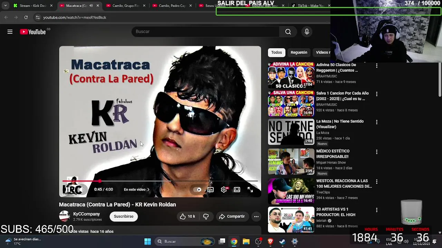Seek on the red video progress bar
The height and width of the screenshot is (248, 442).
click(160, 181)
